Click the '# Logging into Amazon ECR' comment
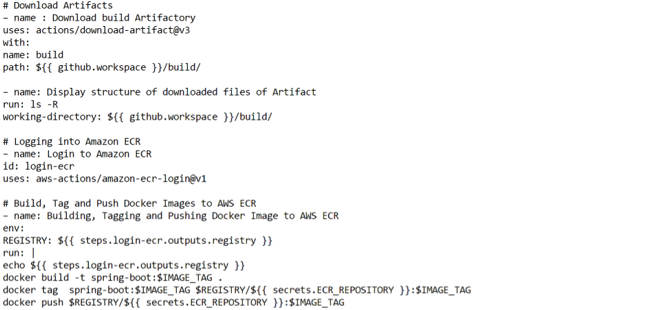Screen dimensions: 651x310 [72, 142]
